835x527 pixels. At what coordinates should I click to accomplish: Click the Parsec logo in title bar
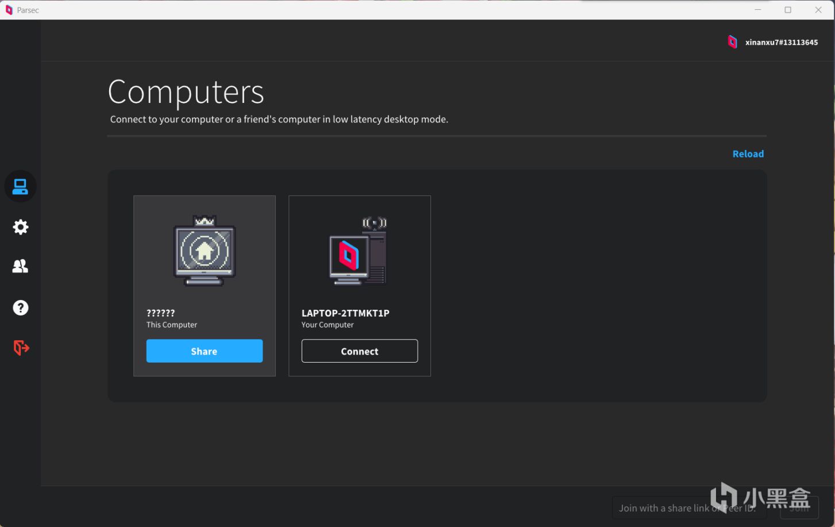tap(9, 10)
